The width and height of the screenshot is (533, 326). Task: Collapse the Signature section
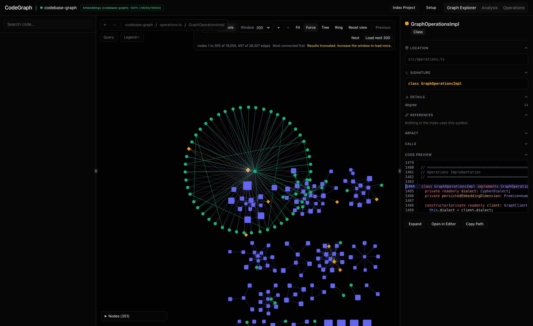point(526,73)
